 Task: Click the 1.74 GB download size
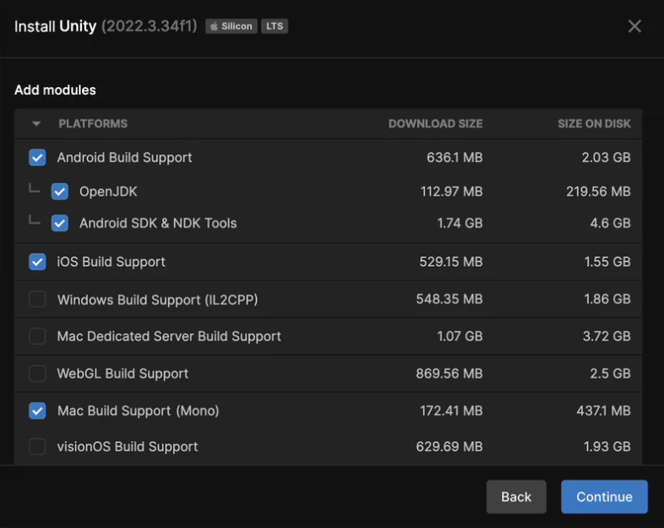pyautogui.click(x=460, y=223)
